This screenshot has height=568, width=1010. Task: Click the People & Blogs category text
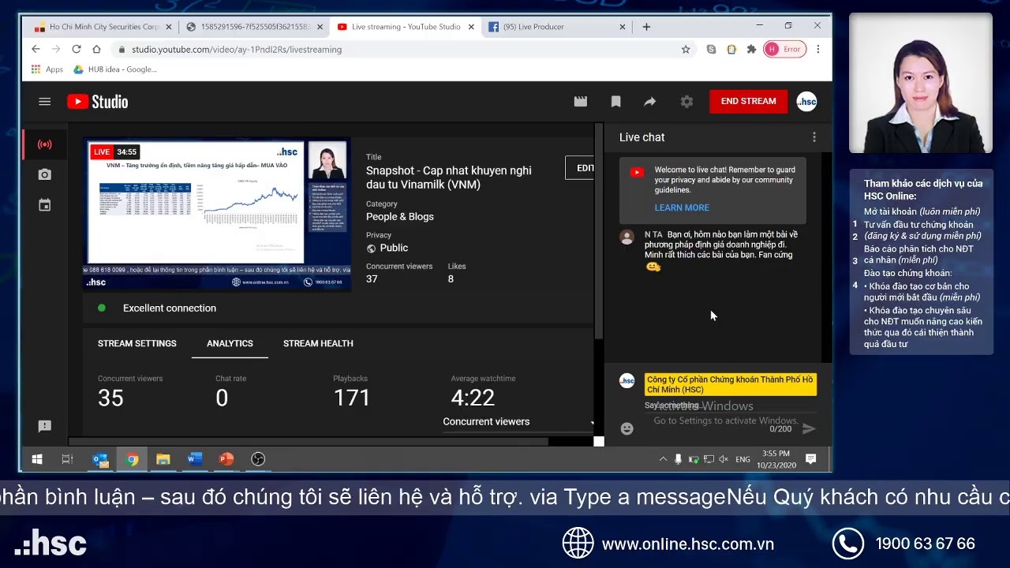tap(400, 217)
